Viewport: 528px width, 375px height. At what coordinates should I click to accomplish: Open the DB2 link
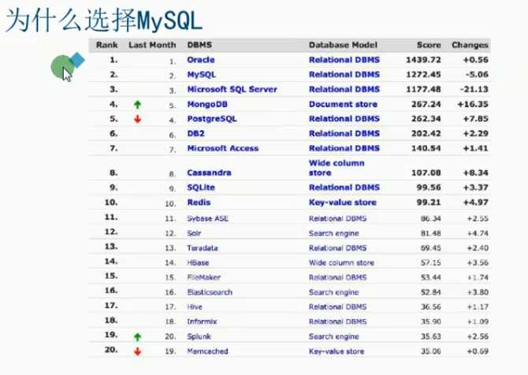pyautogui.click(x=195, y=134)
